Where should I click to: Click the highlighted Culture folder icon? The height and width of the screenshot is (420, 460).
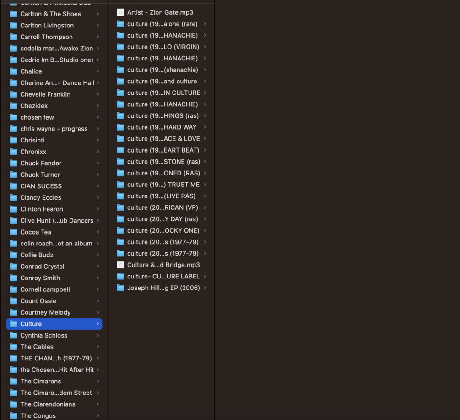[x=13, y=324]
